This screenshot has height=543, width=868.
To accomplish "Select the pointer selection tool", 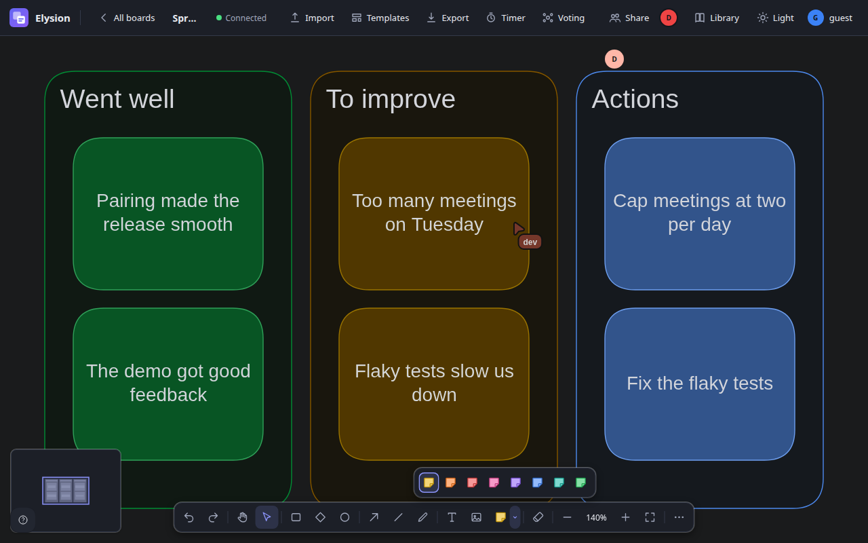I will point(267,517).
